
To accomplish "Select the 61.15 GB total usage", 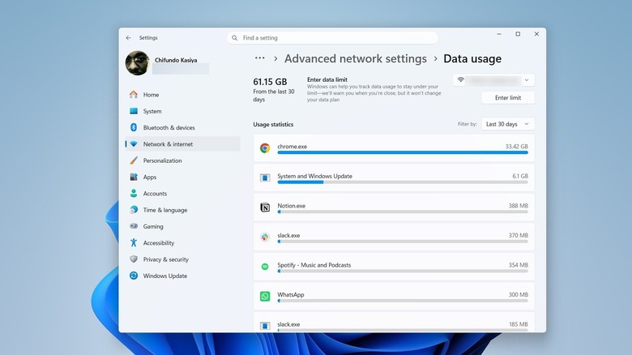I will (x=270, y=82).
